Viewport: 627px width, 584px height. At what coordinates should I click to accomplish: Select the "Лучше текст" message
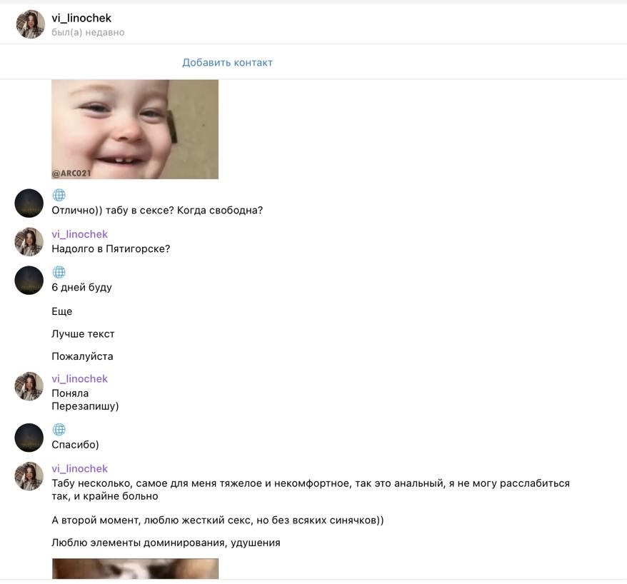[83, 334]
